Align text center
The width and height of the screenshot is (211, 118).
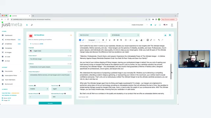(118, 40)
